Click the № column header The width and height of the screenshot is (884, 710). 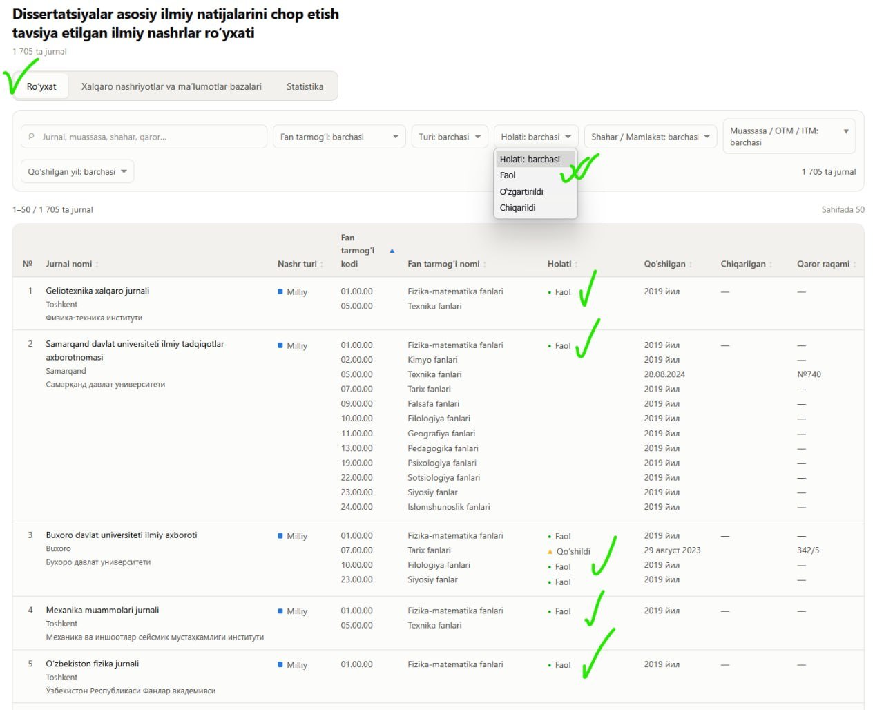pos(28,264)
